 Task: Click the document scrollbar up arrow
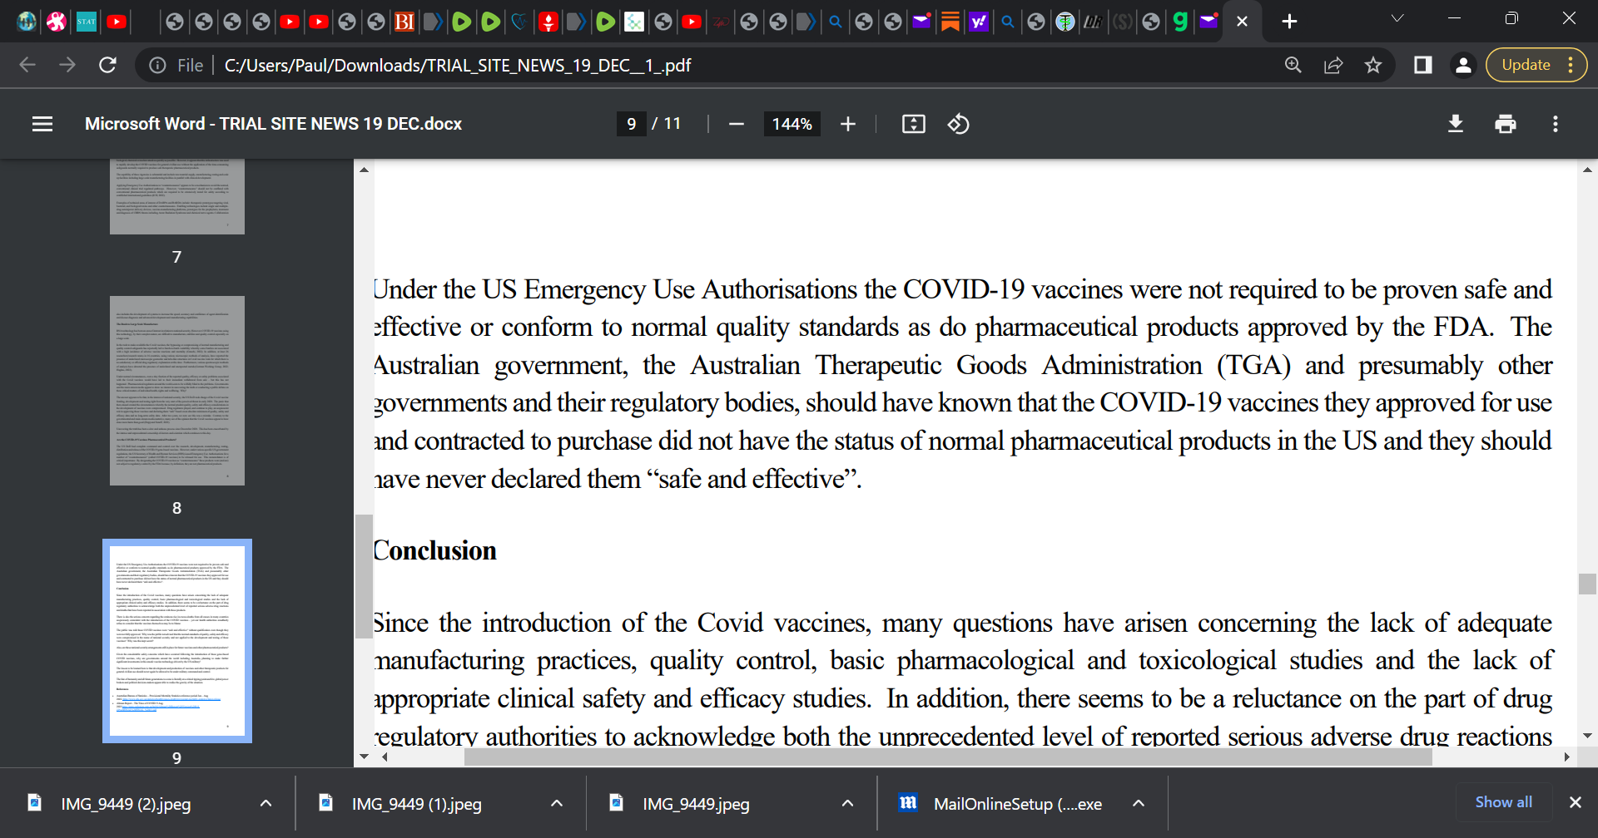(1587, 170)
